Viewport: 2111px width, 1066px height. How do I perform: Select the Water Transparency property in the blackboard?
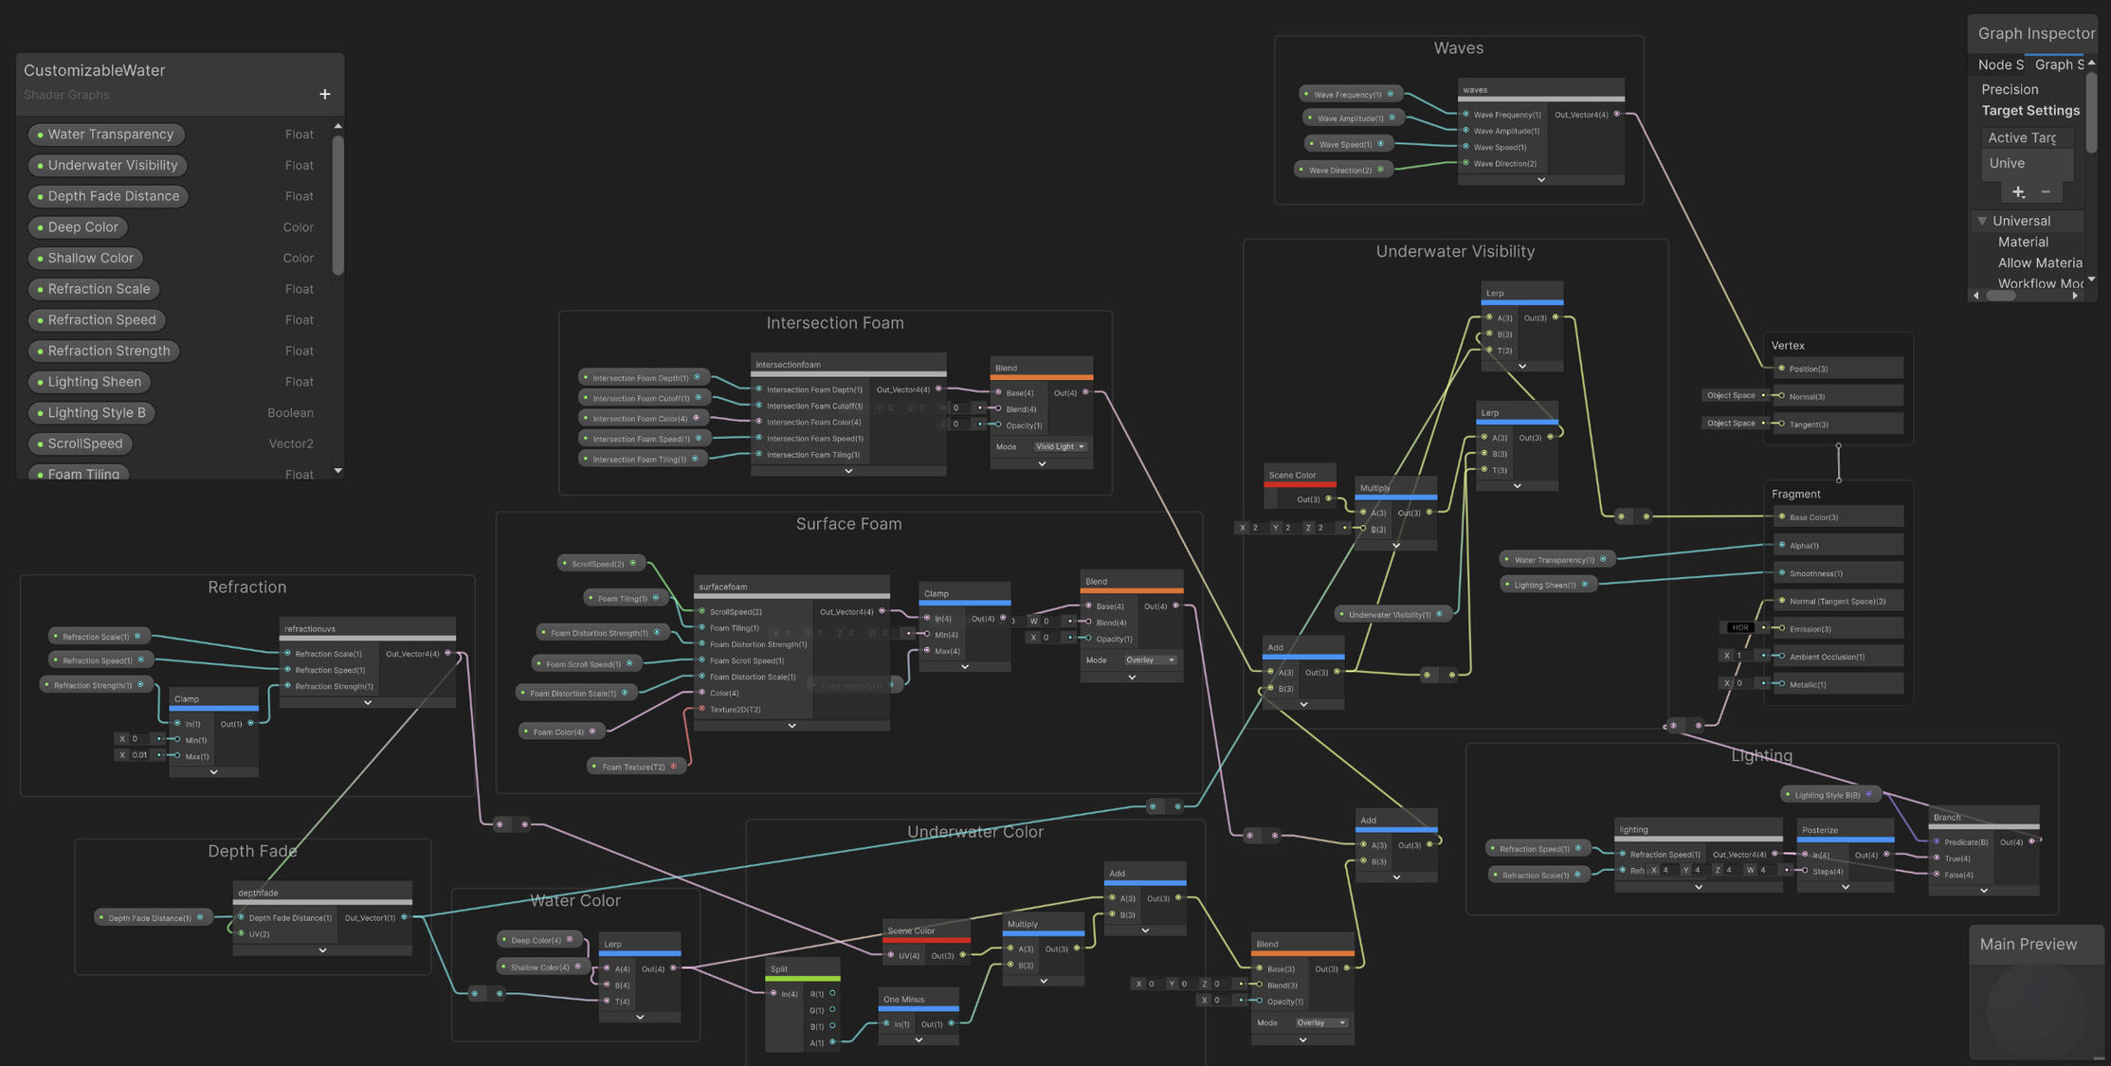pyautogui.click(x=106, y=135)
